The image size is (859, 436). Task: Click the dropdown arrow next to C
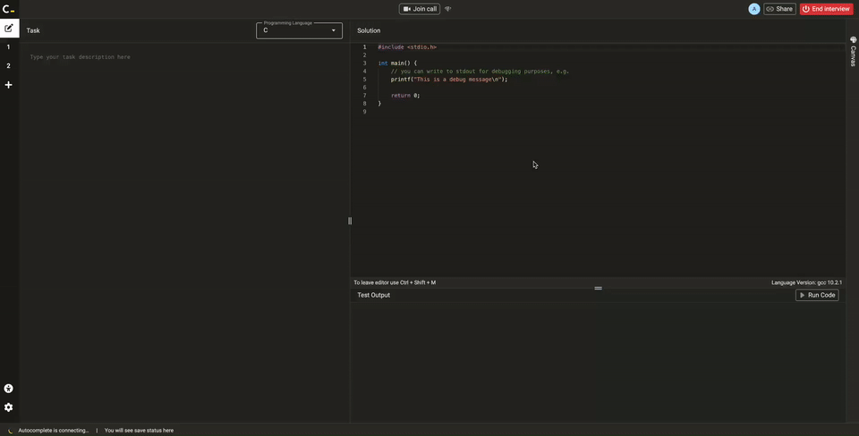(334, 30)
